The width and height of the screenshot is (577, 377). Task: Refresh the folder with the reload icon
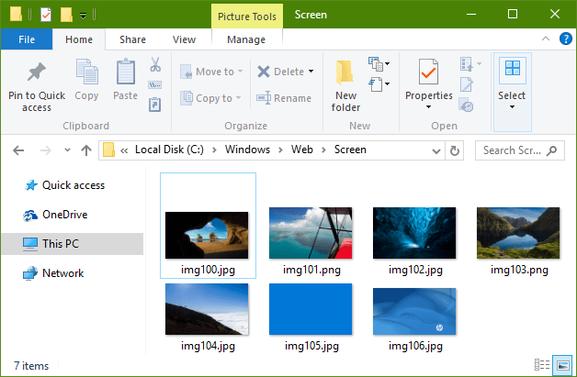[x=455, y=150]
